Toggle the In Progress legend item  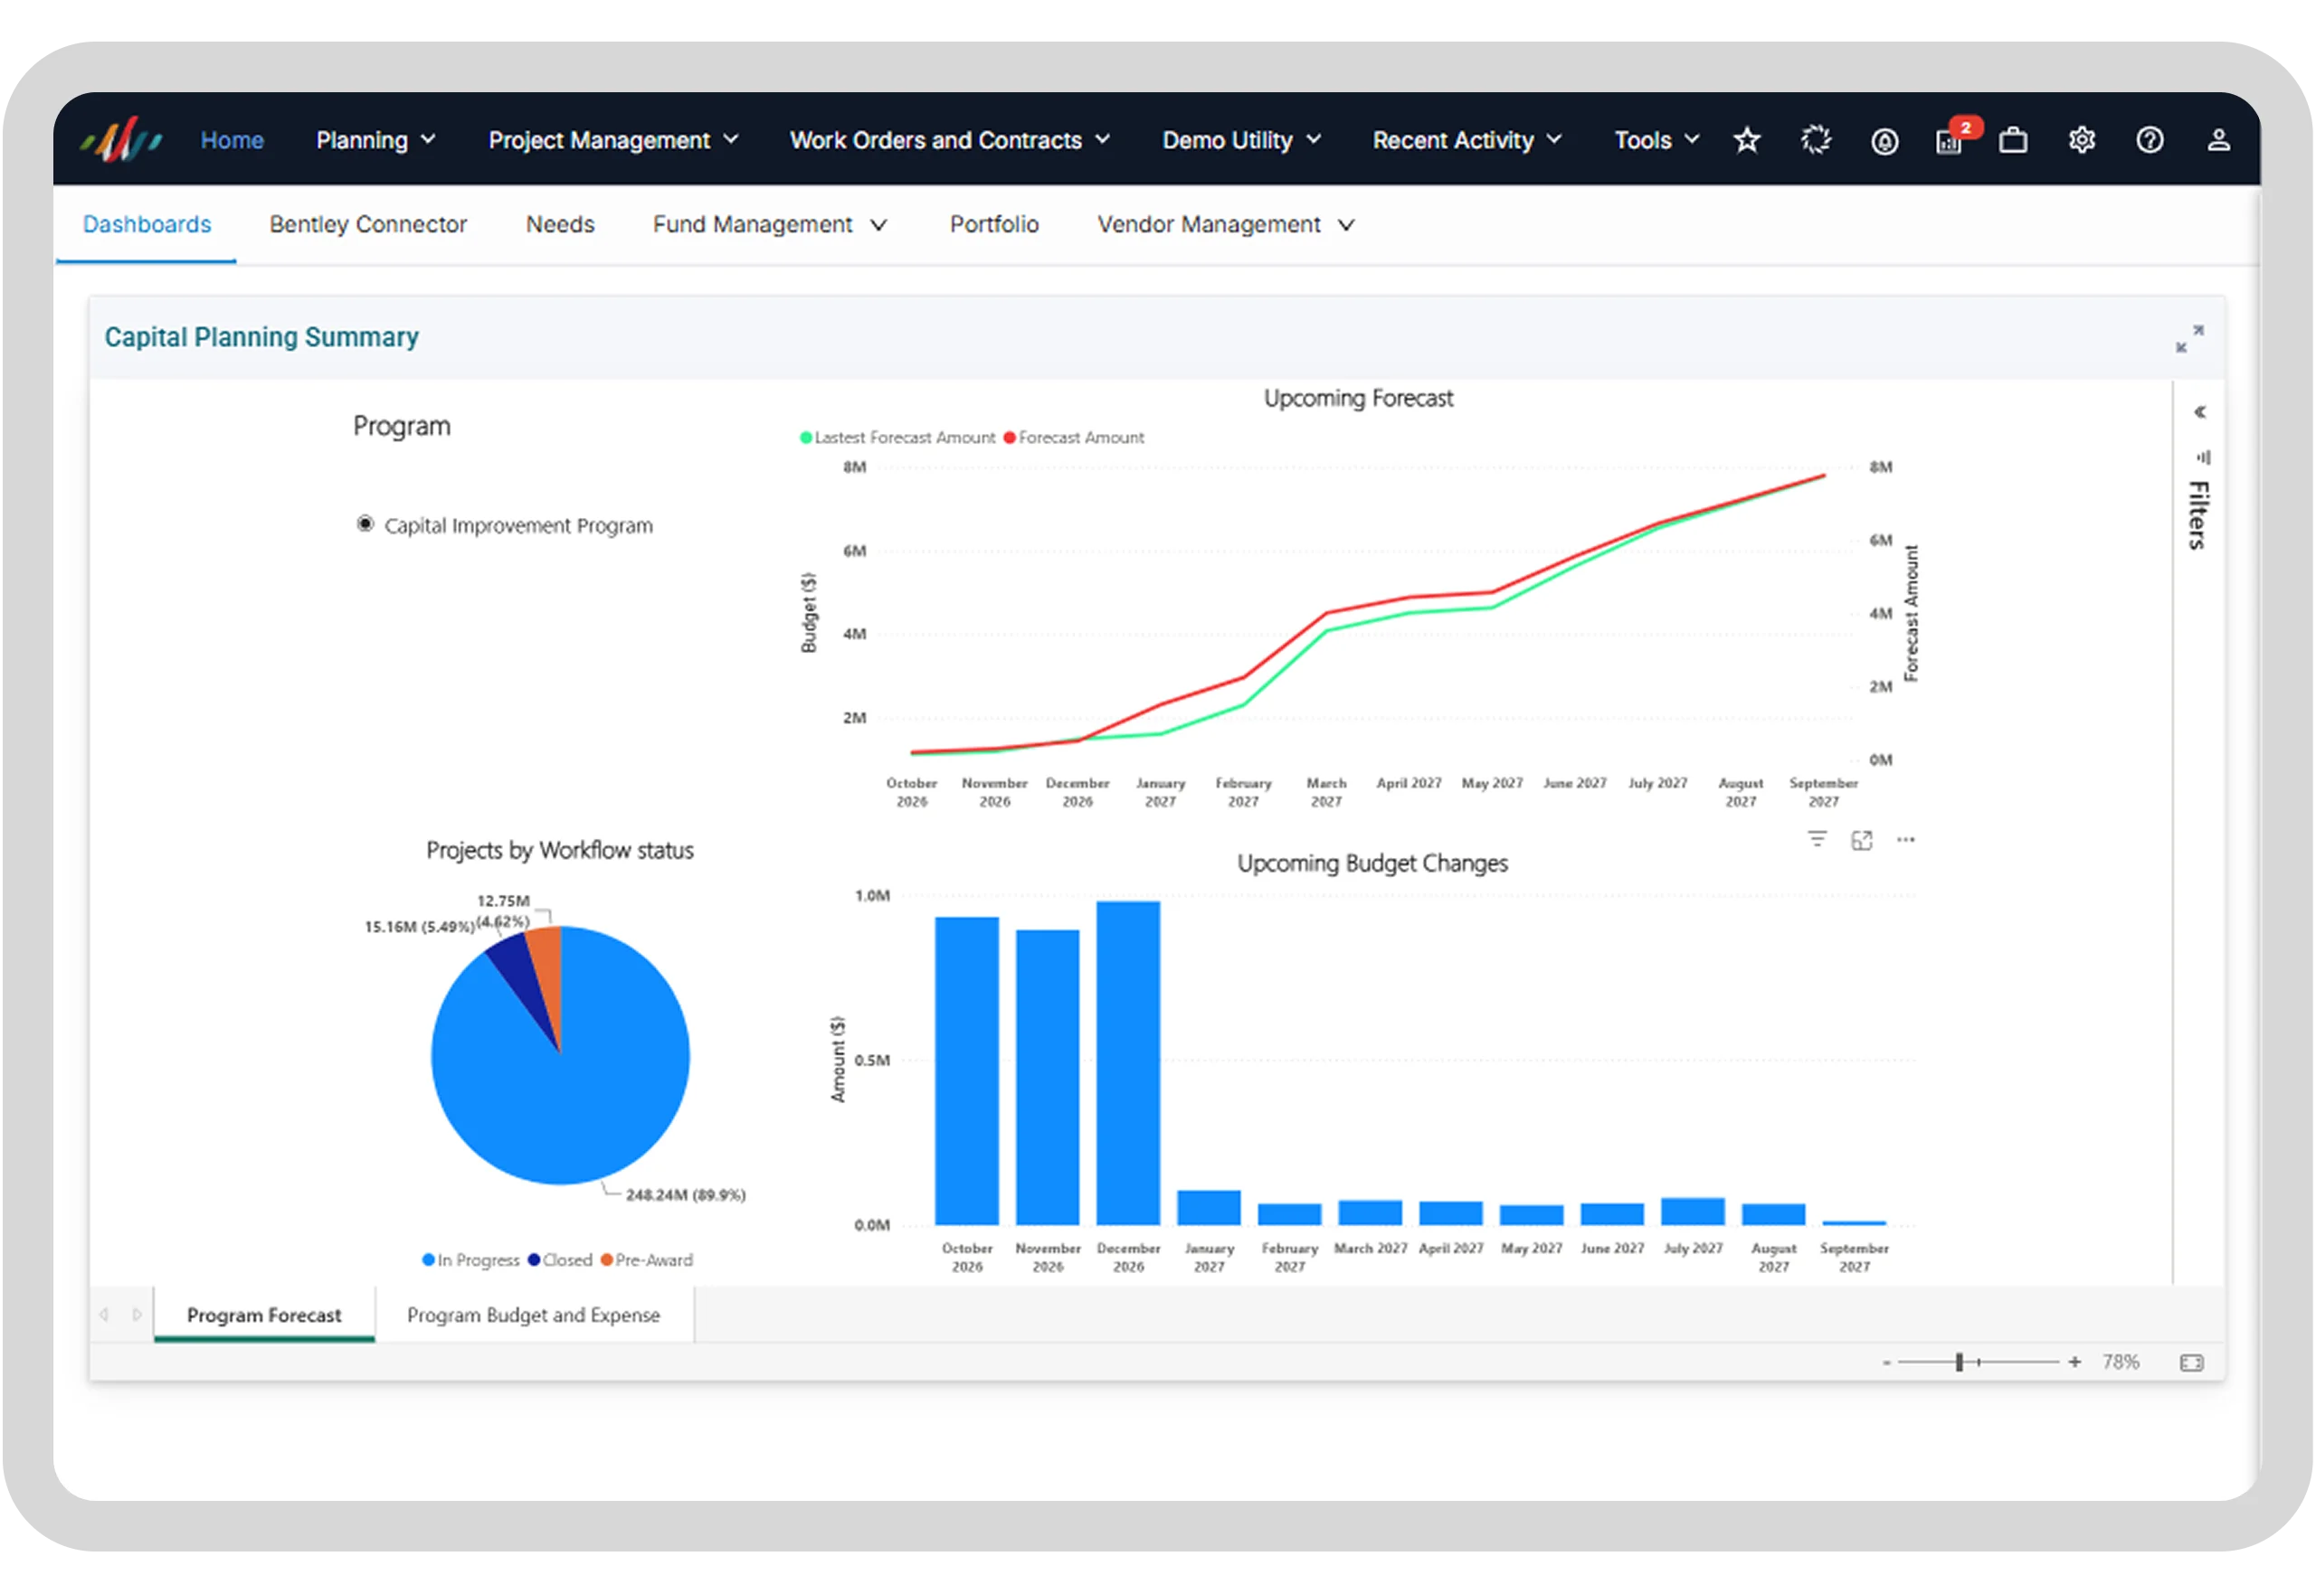point(470,1260)
